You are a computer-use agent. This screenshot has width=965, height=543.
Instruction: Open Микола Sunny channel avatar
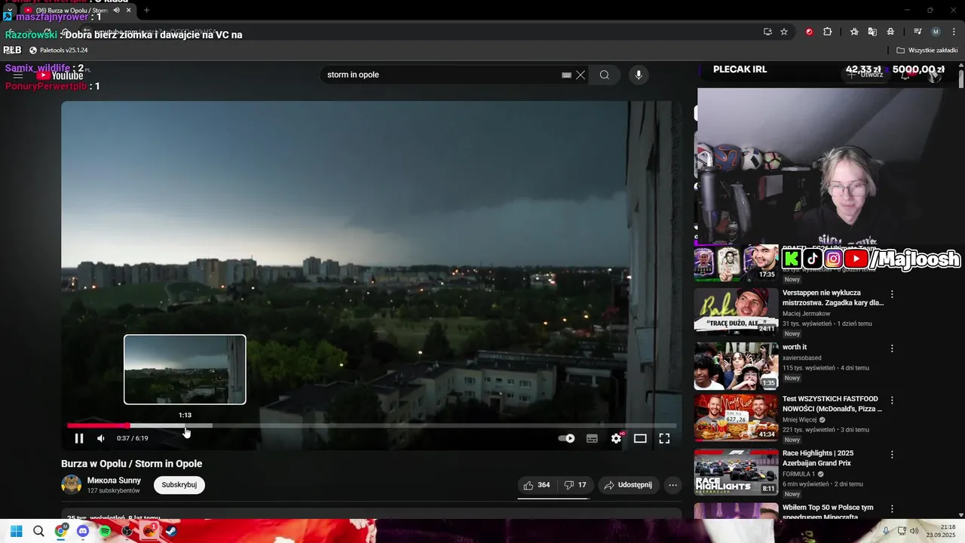click(x=72, y=484)
